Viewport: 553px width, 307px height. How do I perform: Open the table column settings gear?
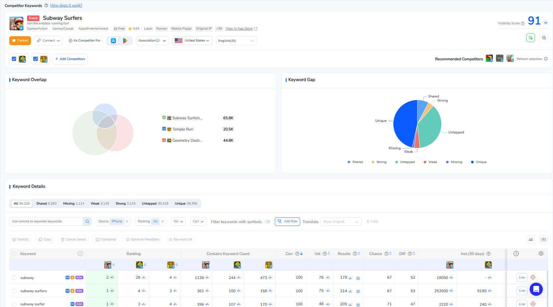pyautogui.click(x=541, y=254)
